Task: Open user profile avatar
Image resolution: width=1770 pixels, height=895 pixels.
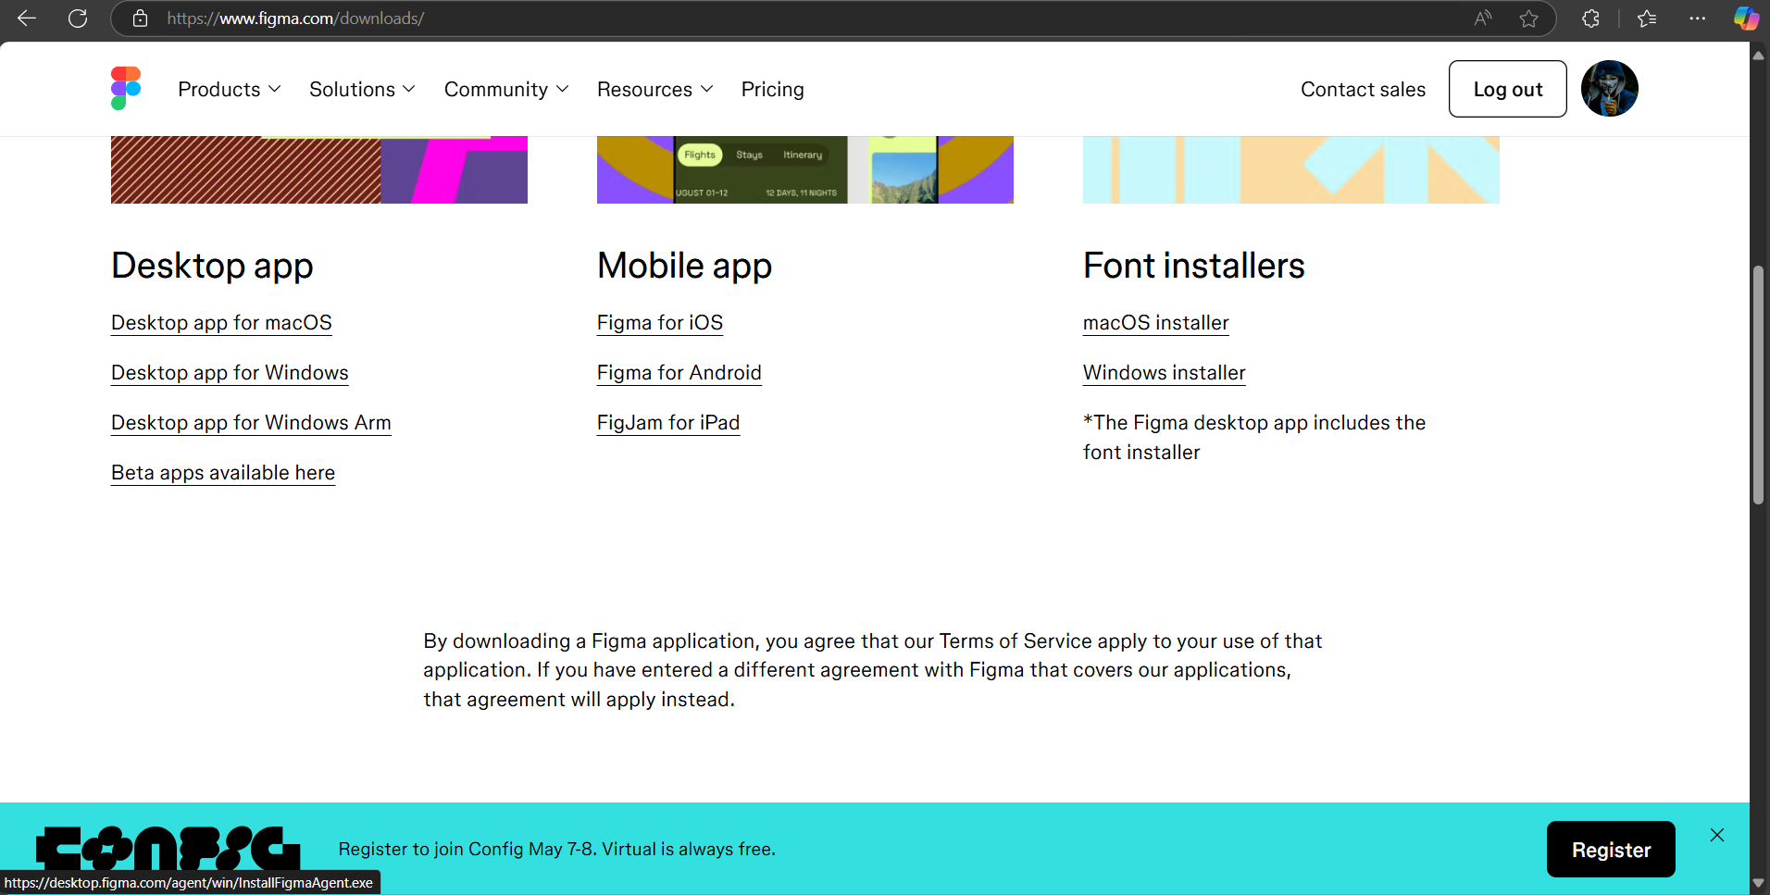Action: (1609, 89)
